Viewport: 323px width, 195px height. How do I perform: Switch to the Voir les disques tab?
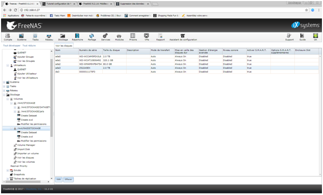point(64,46)
